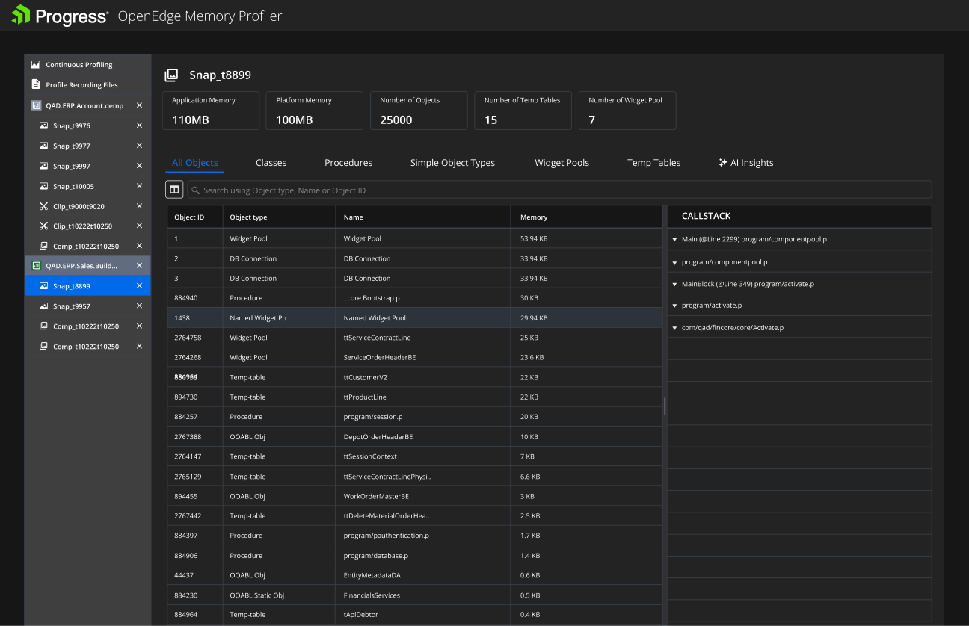Close the Snap_t9976 snapshot
Image resolution: width=969 pixels, height=626 pixels.
139,125
